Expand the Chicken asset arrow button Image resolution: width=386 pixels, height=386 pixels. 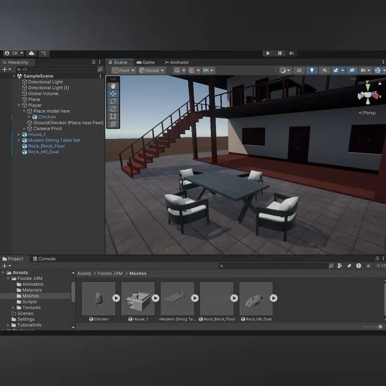point(116,299)
